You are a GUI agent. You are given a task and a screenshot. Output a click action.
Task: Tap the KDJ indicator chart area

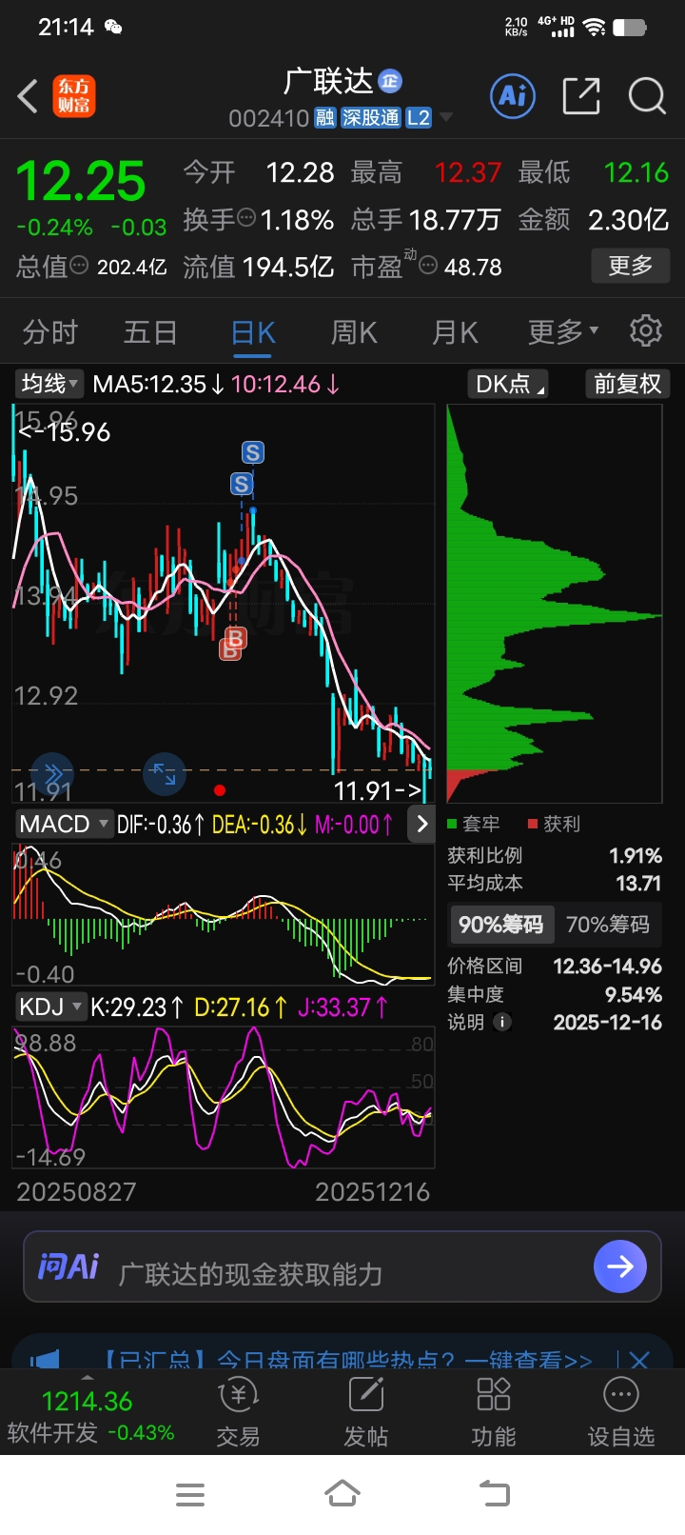point(223,1097)
